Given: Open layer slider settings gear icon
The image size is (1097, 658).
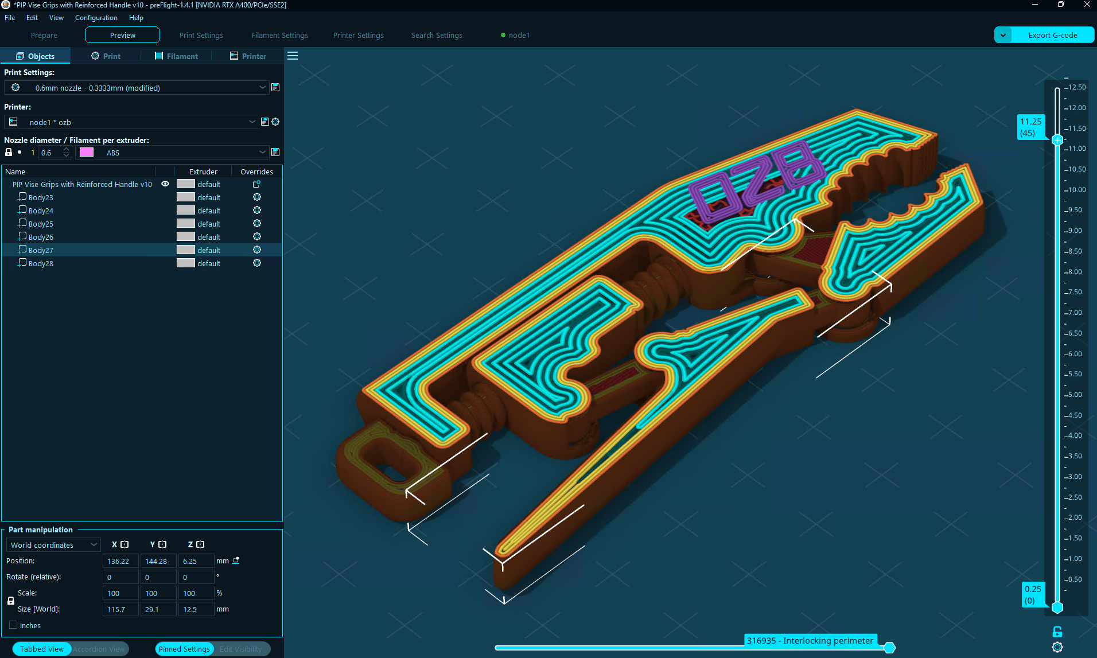Looking at the screenshot, I should coord(1057,647).
